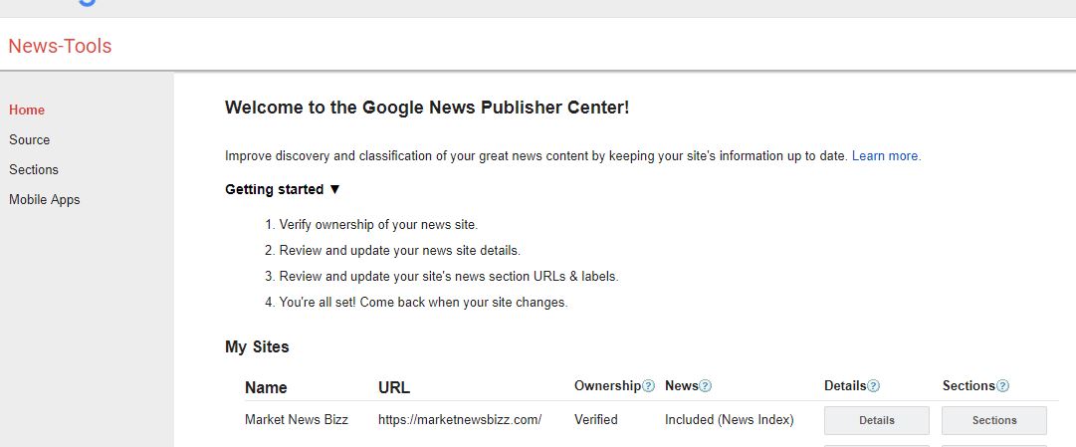The image size is (1076, 447).
Task: Follow the Learn more link
Action: pos(886,156)
